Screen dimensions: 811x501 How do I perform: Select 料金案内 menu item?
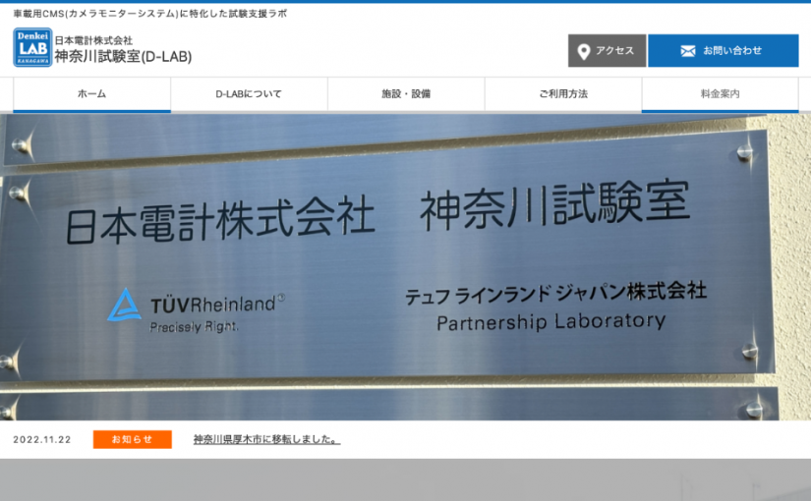(720, 94)
